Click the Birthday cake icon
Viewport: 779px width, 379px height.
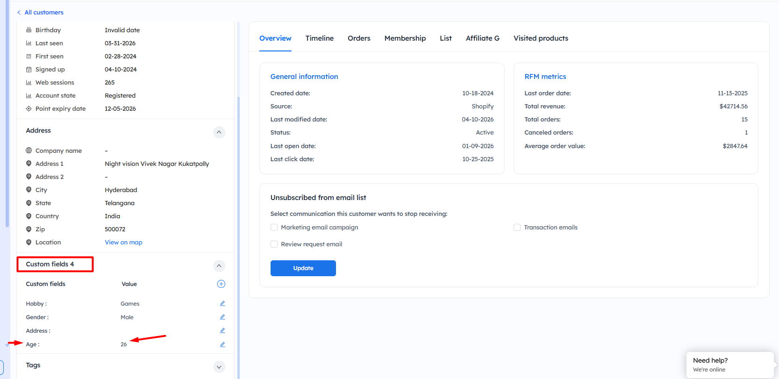[x=29, y=30]
